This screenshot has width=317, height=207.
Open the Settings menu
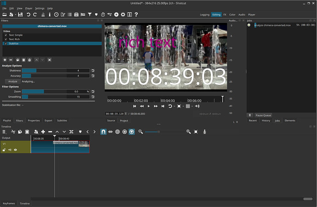[x=40, y=8]
